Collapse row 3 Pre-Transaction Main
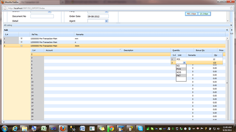Viewport: 236px width, 132px height. [x=21, y=46]
